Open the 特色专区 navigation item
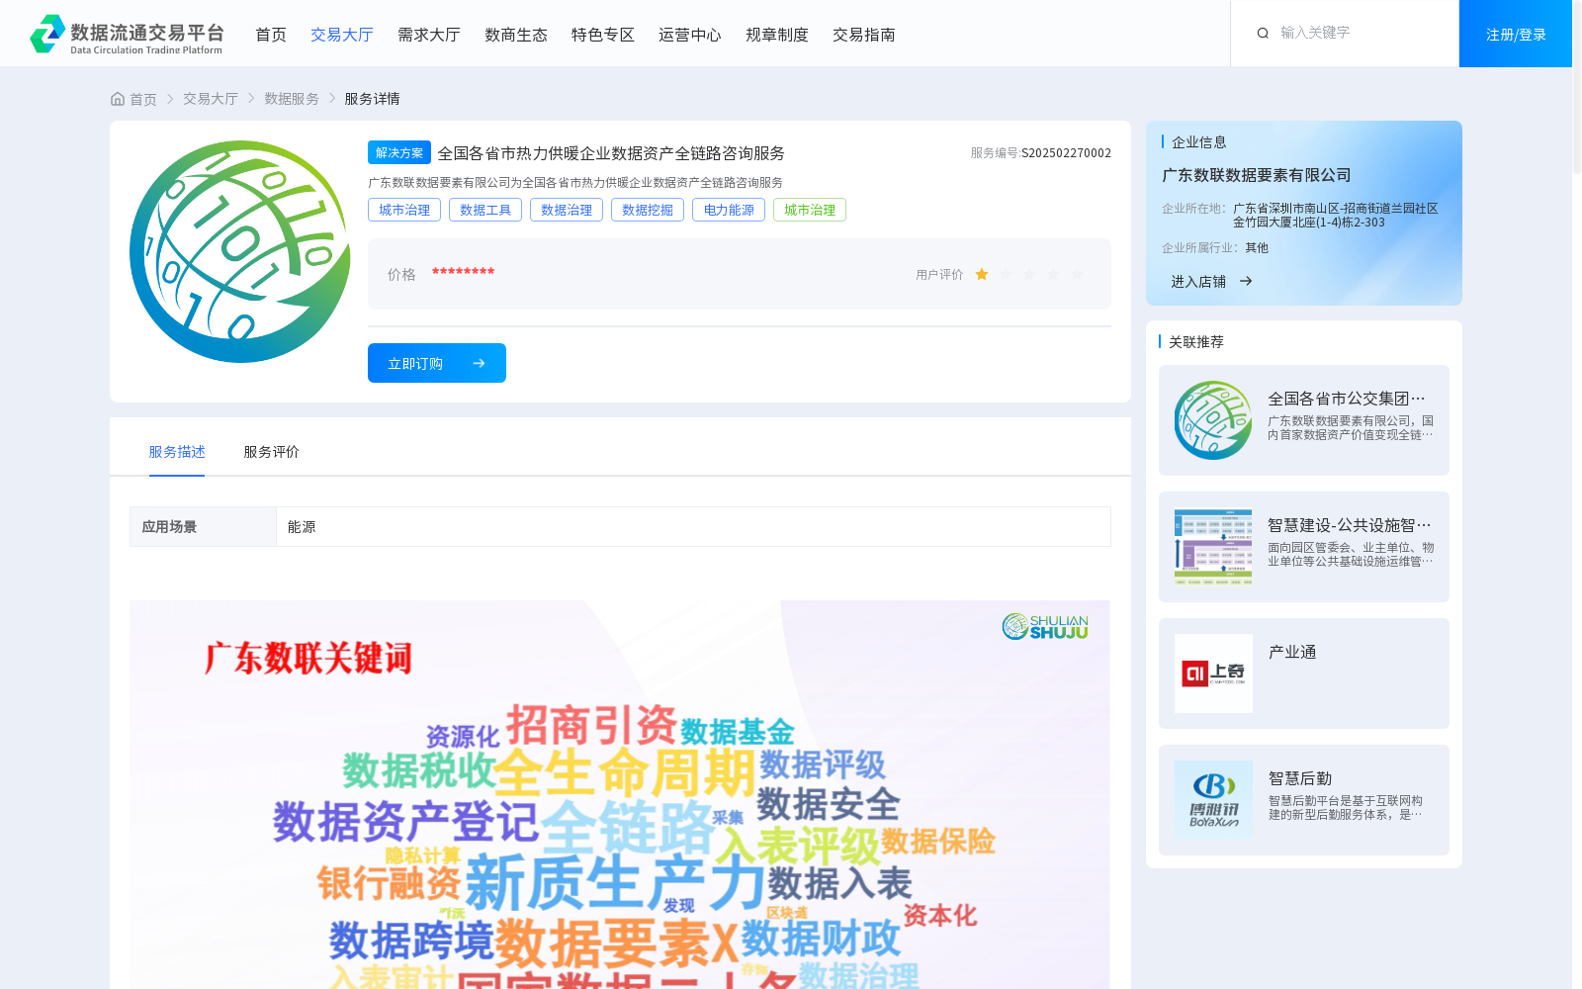Screen dimensions: 1582x989 coord(603,35)
